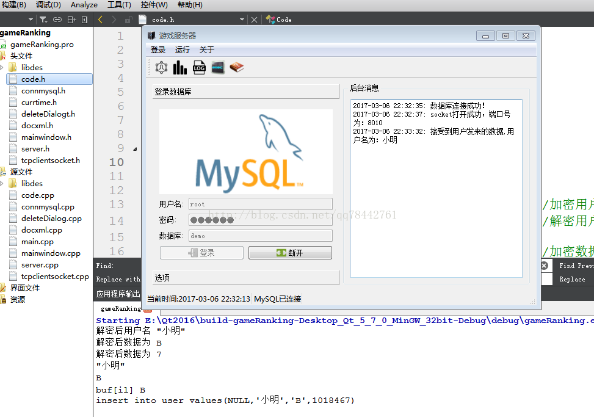Expand the libdes folder under 源文件
The height and width of the screenshot is (417, 594).
(2, 184)
